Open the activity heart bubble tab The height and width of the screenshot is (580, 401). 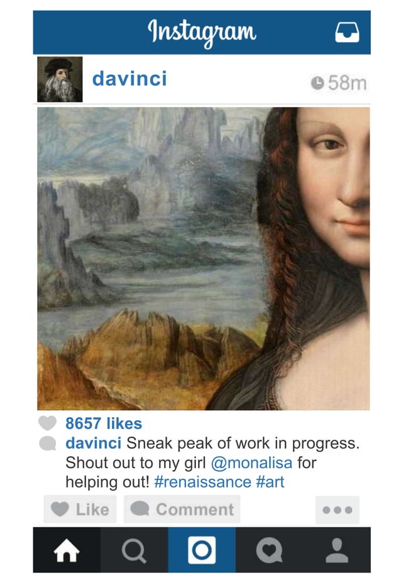270,550
